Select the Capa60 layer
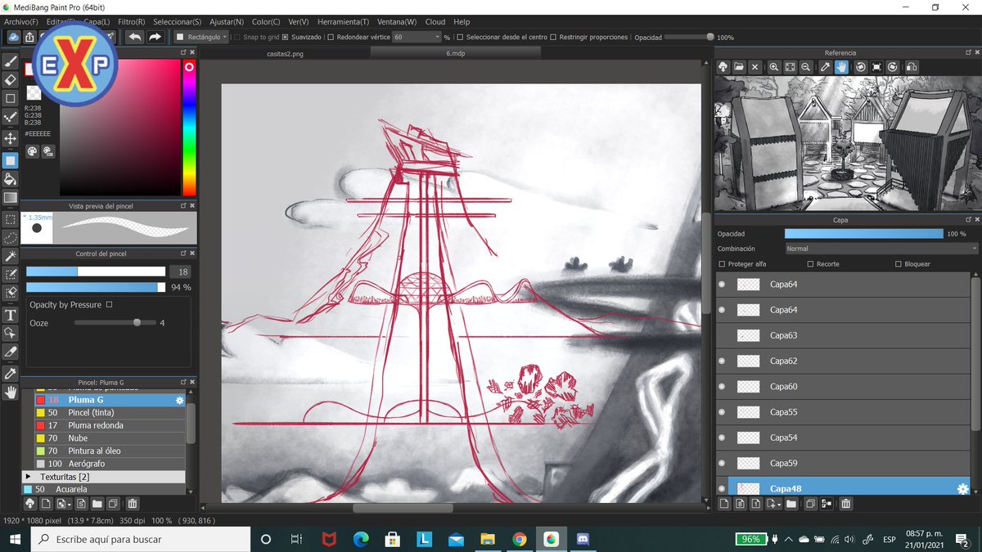This screenshot has height=552, width=982. point(843,386)
